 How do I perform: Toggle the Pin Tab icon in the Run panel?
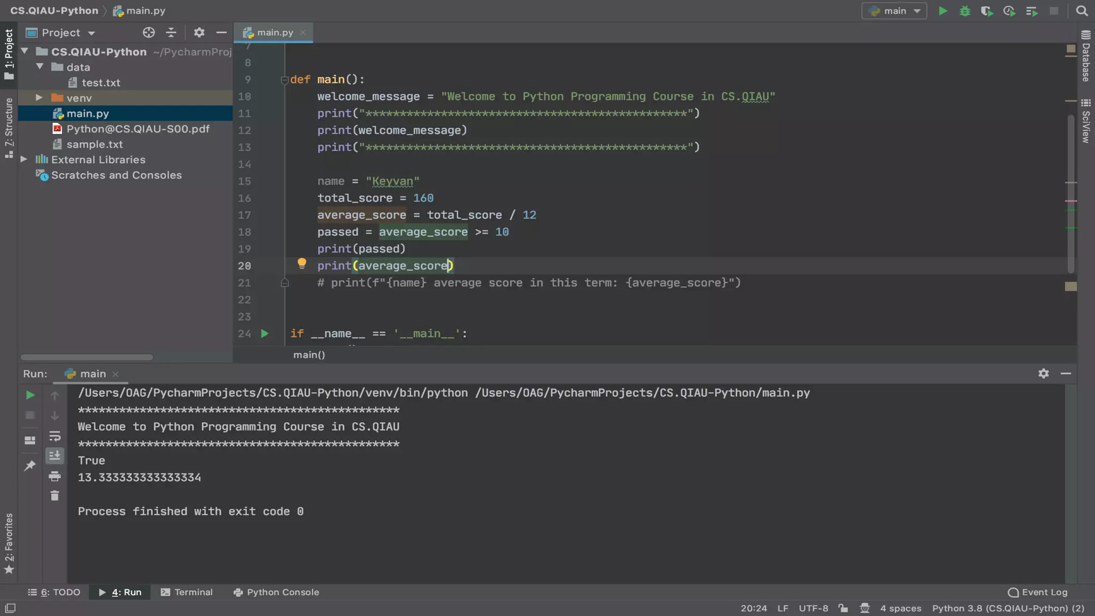click(30, 466)
